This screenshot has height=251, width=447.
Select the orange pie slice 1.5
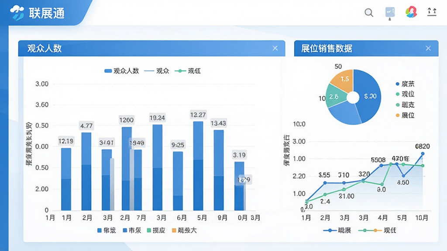[344, 79]
